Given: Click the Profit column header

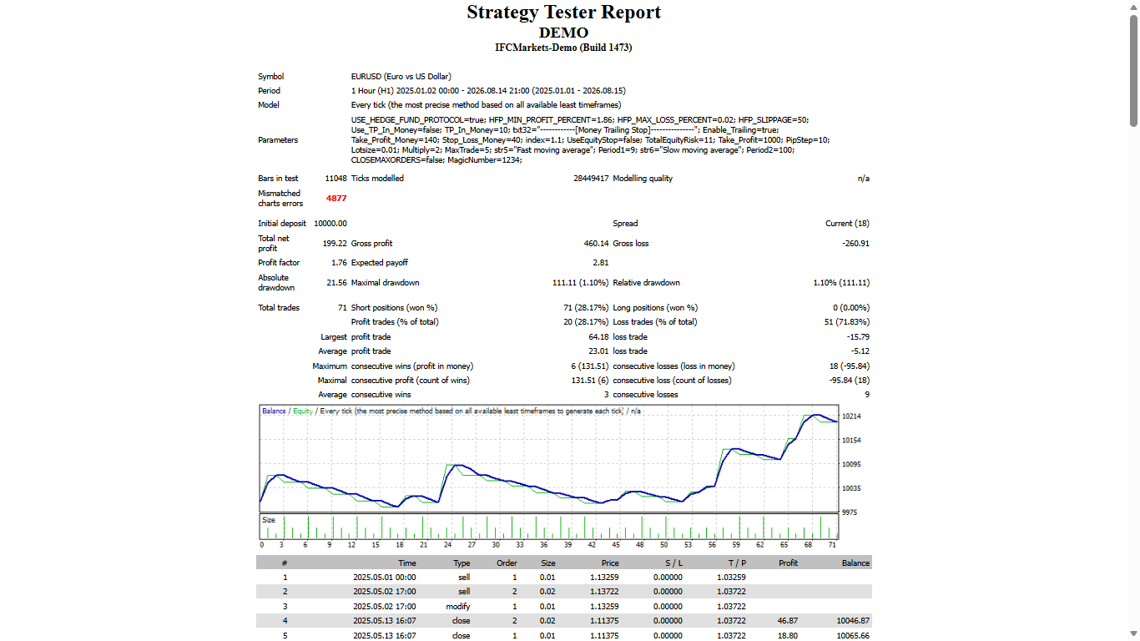Looking at the screenshot, I should pos(788,563).
